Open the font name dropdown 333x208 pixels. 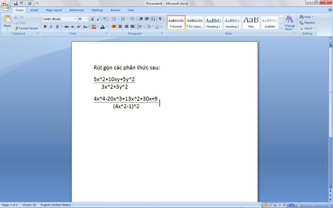(75, 19)
